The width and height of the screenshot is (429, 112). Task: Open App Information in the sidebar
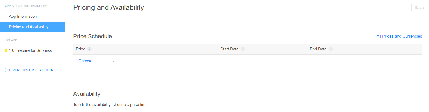(x=23, y=16)
